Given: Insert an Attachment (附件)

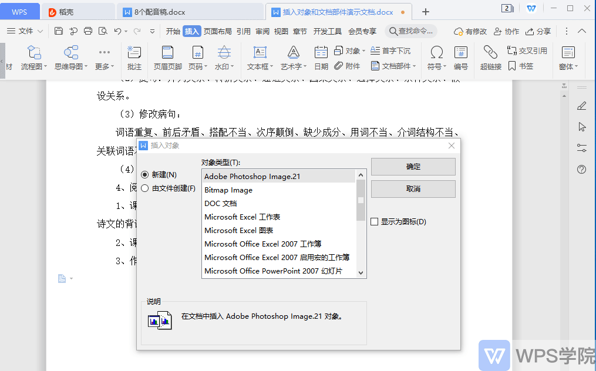Looking at the screenshot, I should 347,66.
